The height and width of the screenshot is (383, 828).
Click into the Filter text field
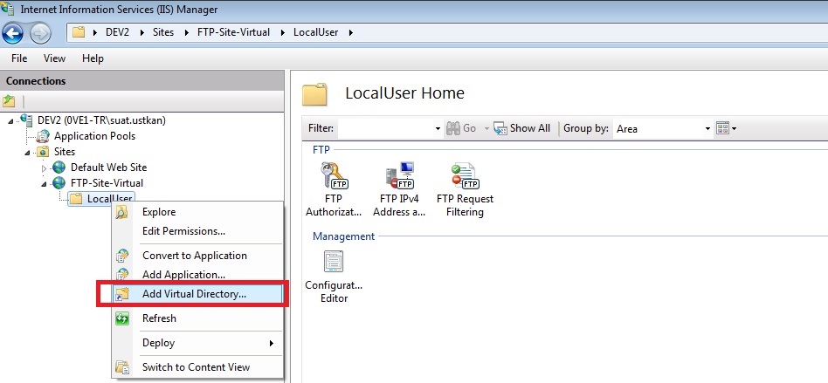click(x=385, y=128)
